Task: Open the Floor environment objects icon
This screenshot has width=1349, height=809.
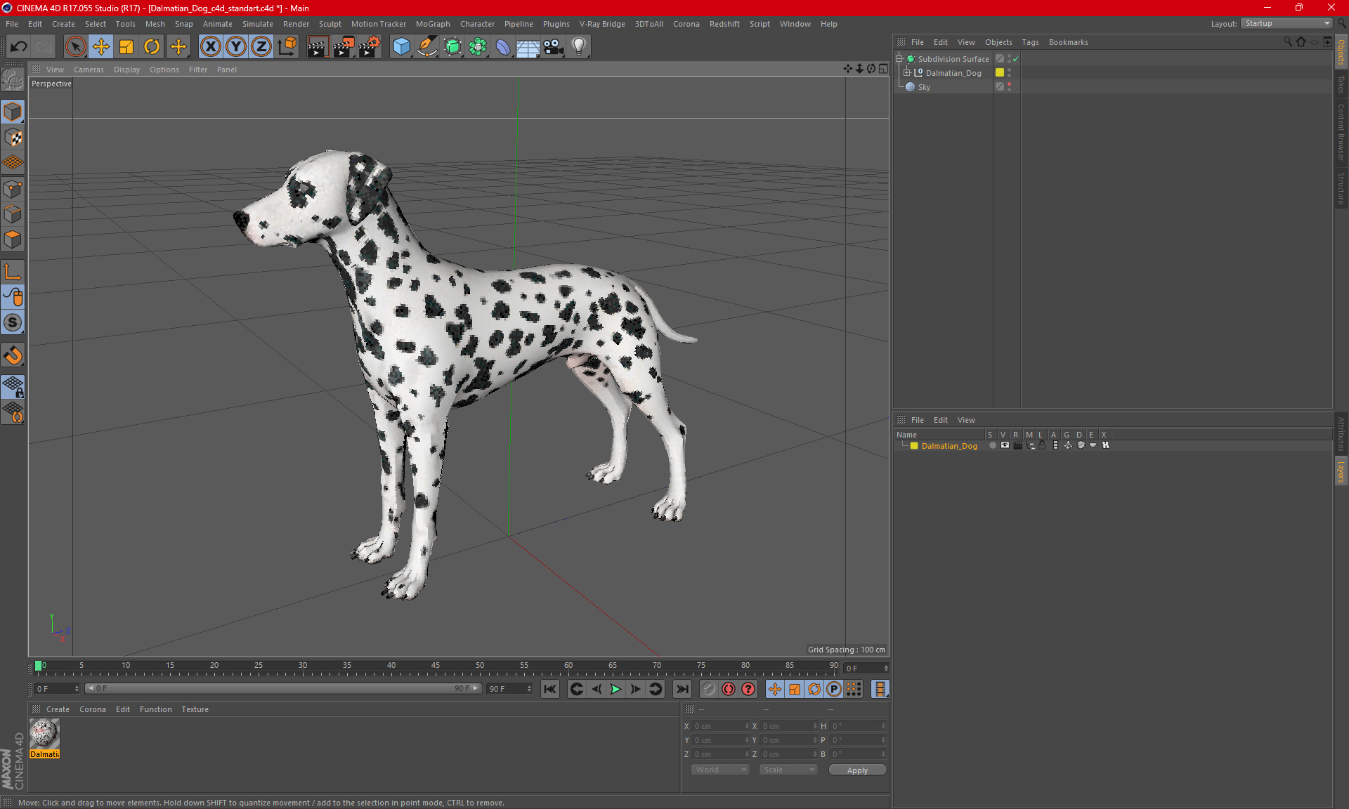Action: click(528, 47)
